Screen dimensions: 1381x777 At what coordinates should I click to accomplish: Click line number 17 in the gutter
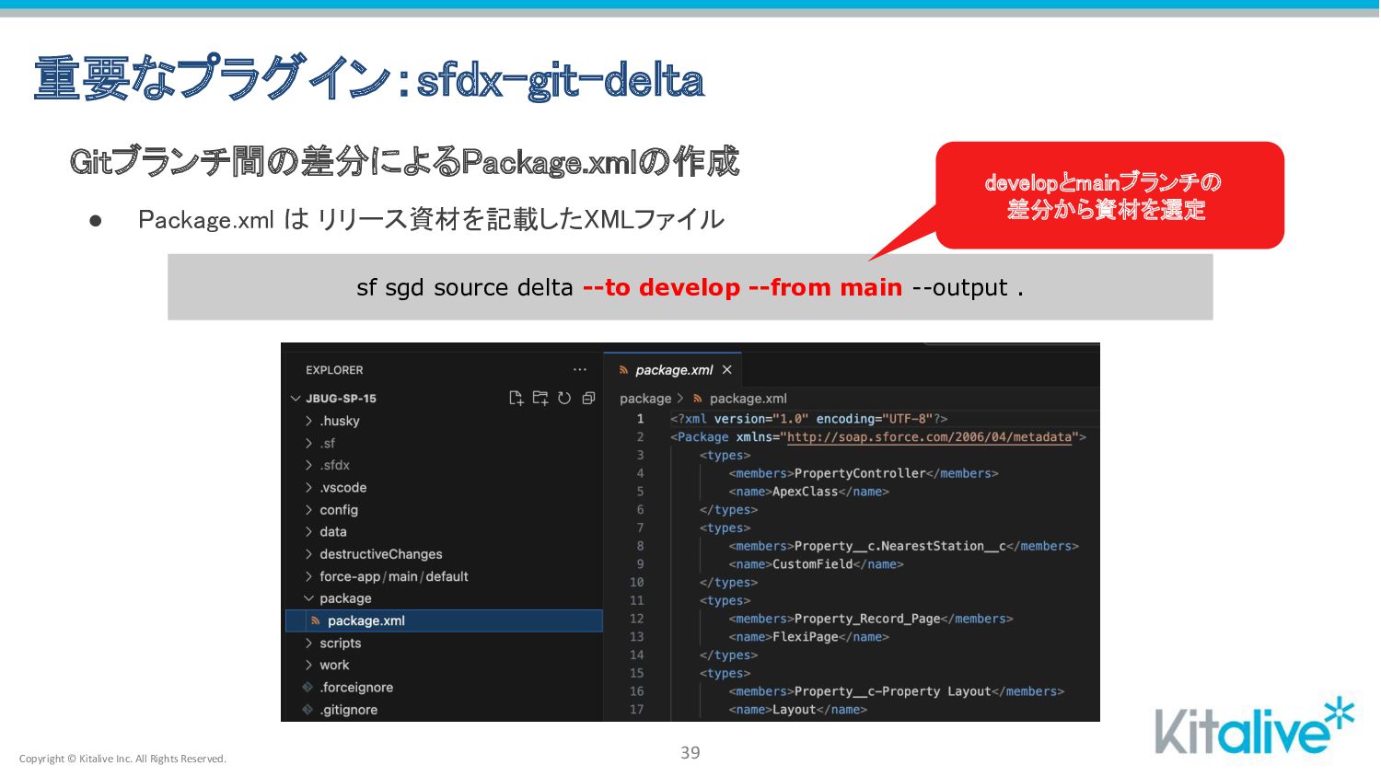[x=636, y=709]
